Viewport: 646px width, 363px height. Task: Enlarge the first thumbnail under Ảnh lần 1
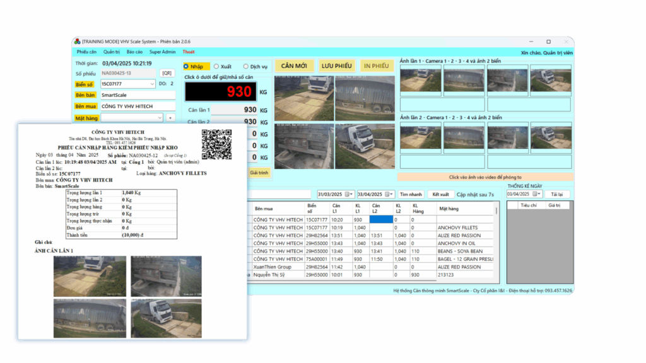click(420, 80)
